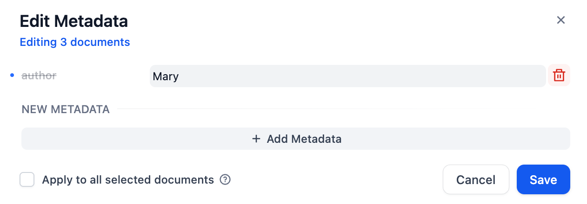Click the blue dot beside author

12,76
